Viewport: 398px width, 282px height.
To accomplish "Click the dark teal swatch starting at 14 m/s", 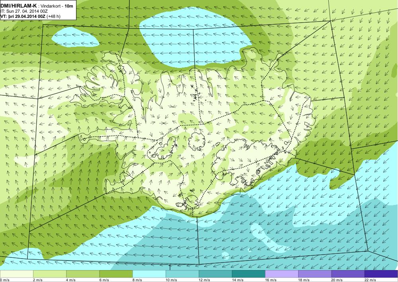I will (248, 274).
